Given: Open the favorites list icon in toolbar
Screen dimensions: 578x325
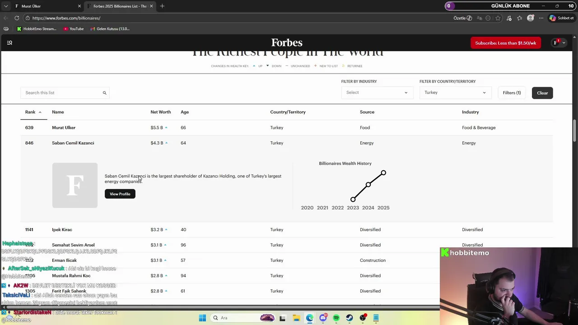Looking at the screenshot, I should point(520,18).
